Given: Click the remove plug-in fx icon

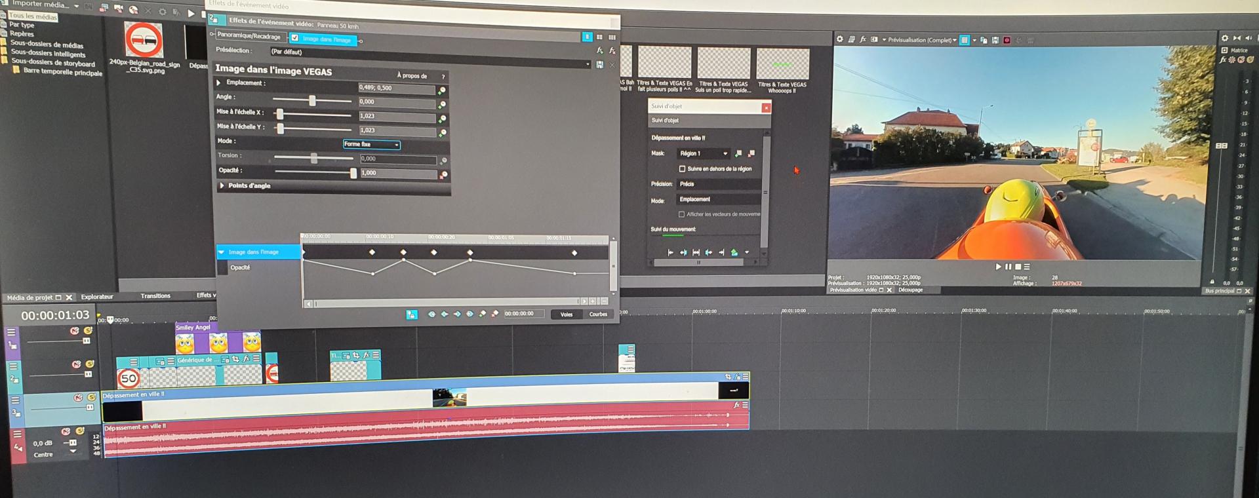Looking at the screenshot, I should click(x=612, y=50).
